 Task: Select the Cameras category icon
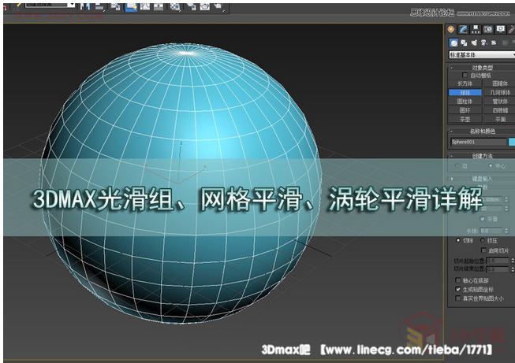coord(483,43)
